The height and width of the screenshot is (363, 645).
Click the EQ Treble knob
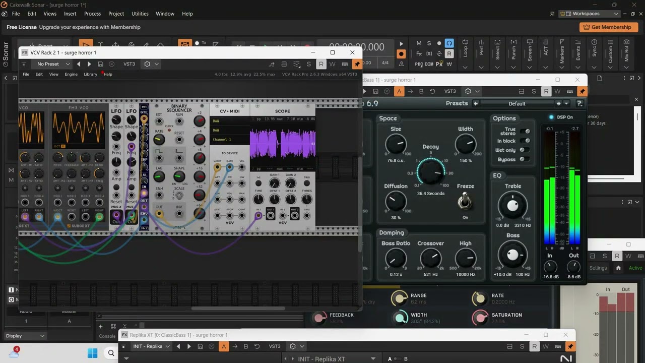(512, 206)
